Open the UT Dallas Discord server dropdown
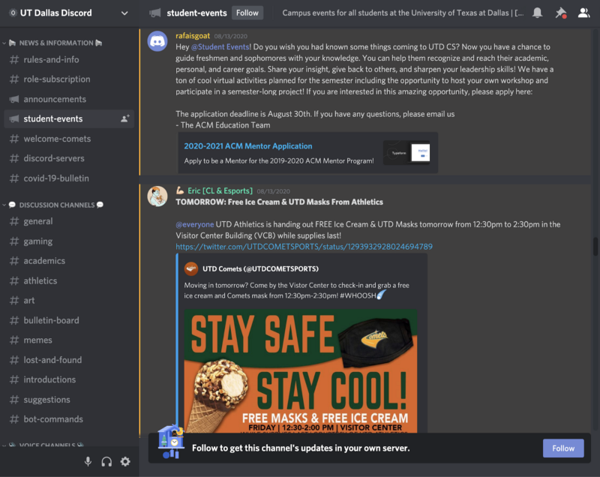The image size is (600, 477). click(x=124, y=13)
